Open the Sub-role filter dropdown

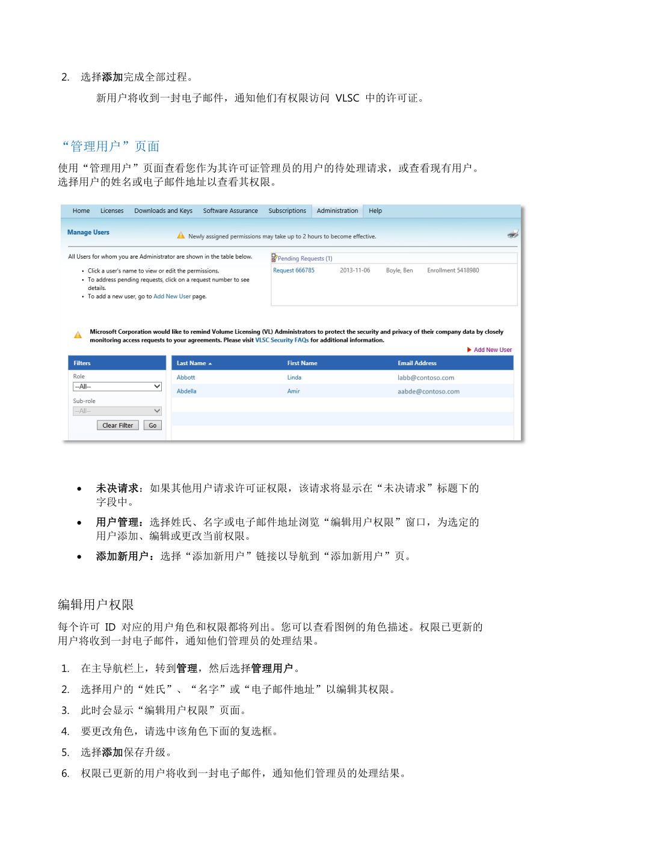click(117, 411)
